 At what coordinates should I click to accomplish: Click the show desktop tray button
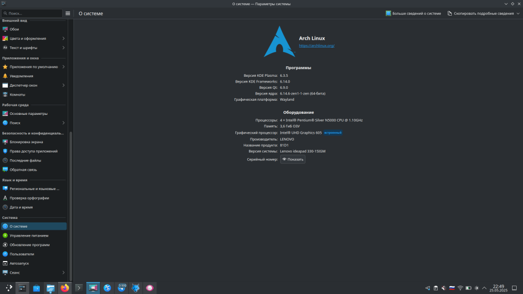514,288
